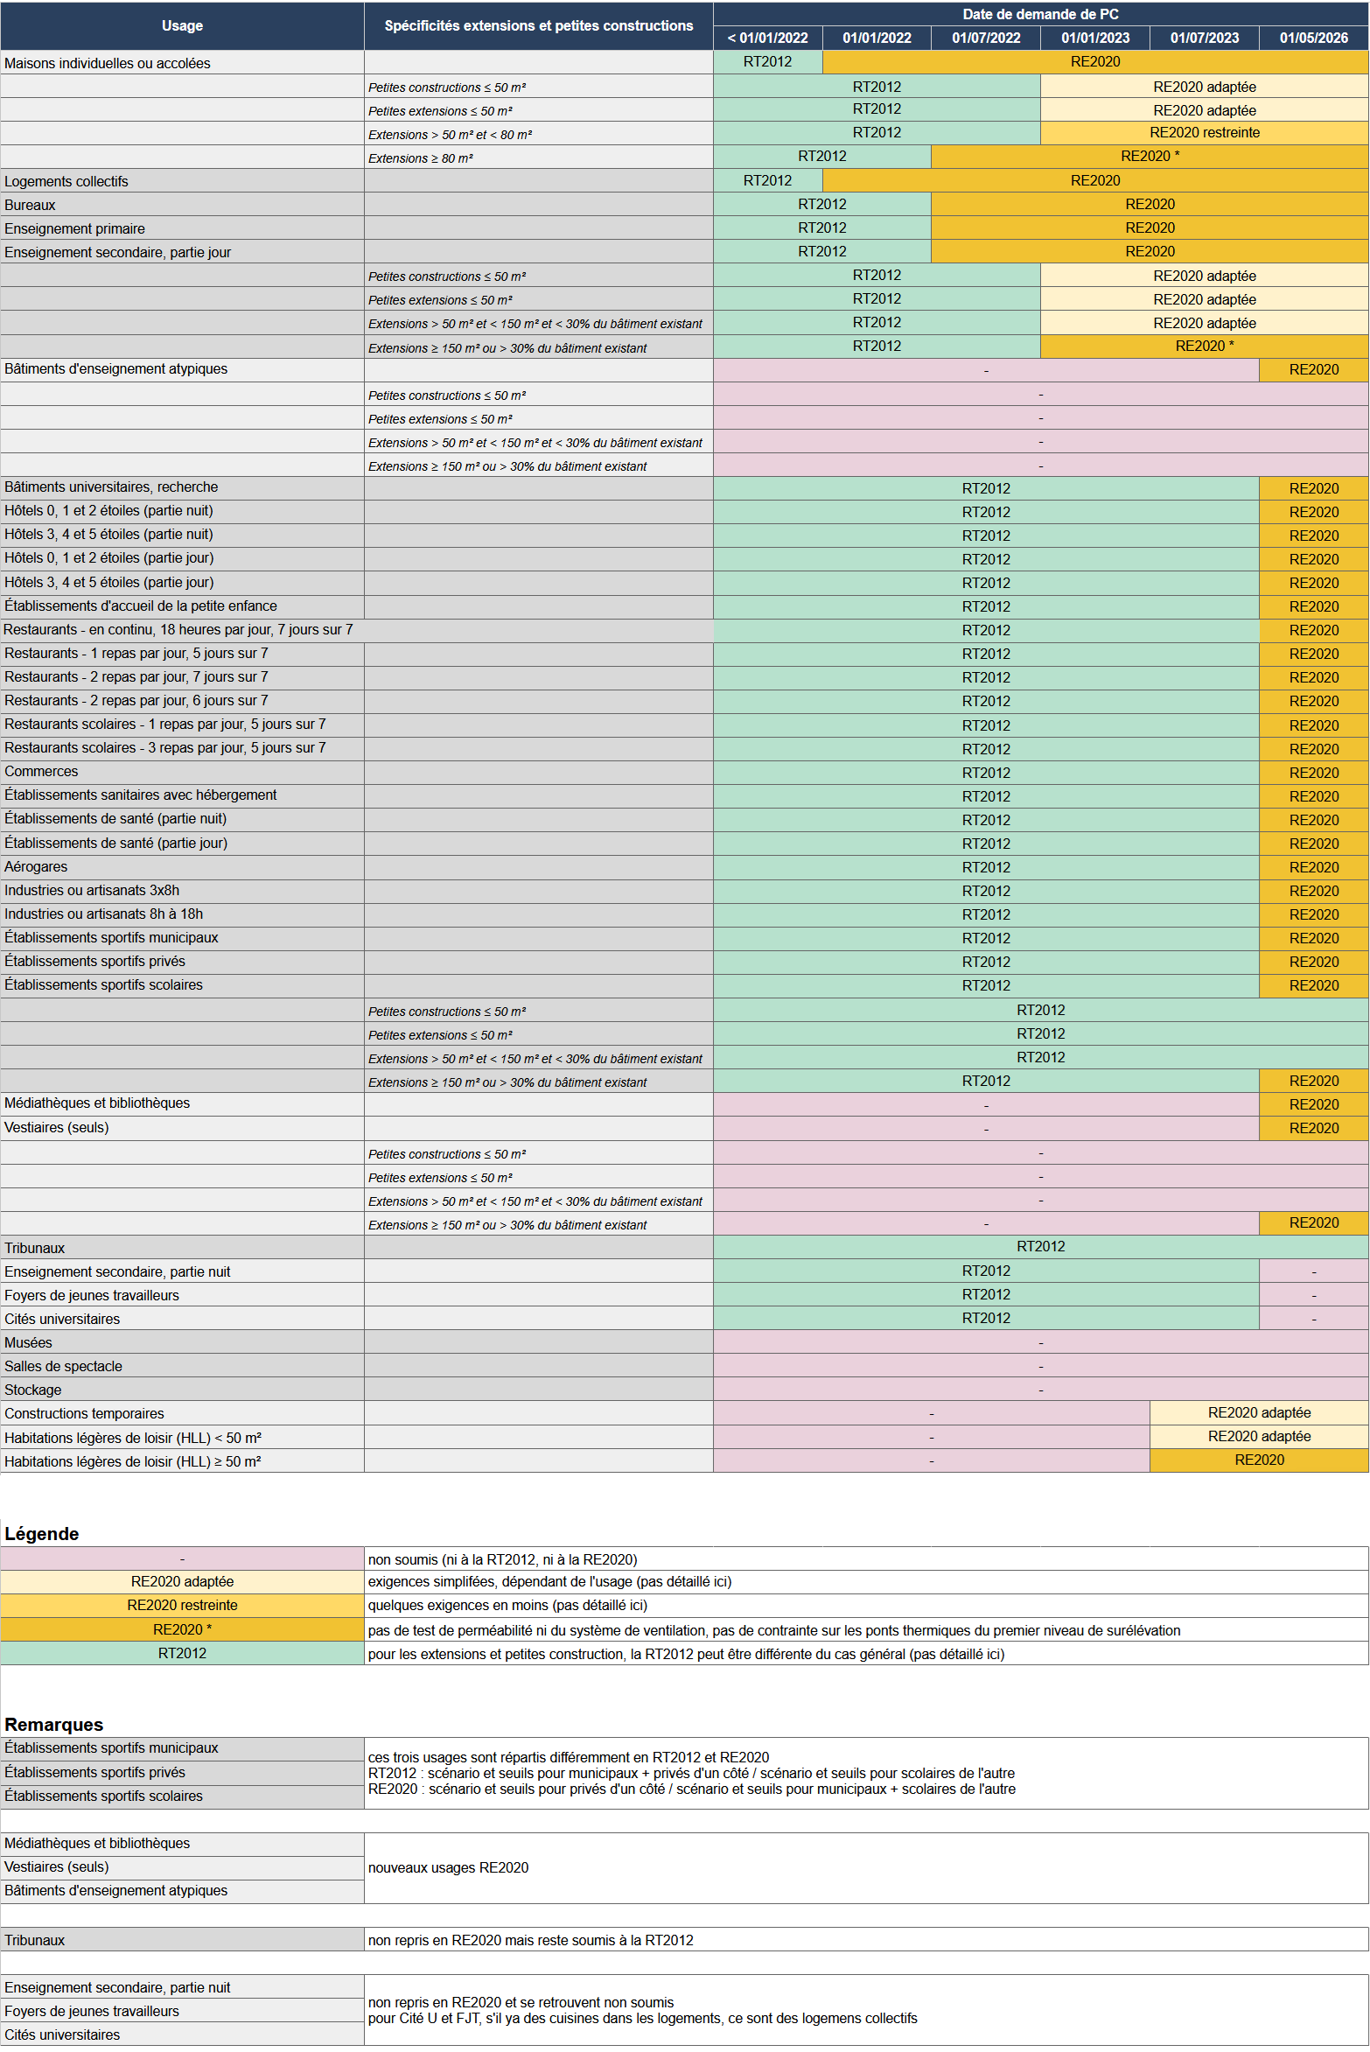Select the "Bâtiments universitaires, recherche" row label

click(182, 487)
